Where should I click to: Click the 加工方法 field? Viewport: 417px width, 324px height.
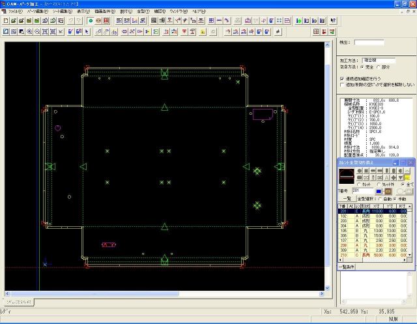pyautogui.click(x=379, y=61)
